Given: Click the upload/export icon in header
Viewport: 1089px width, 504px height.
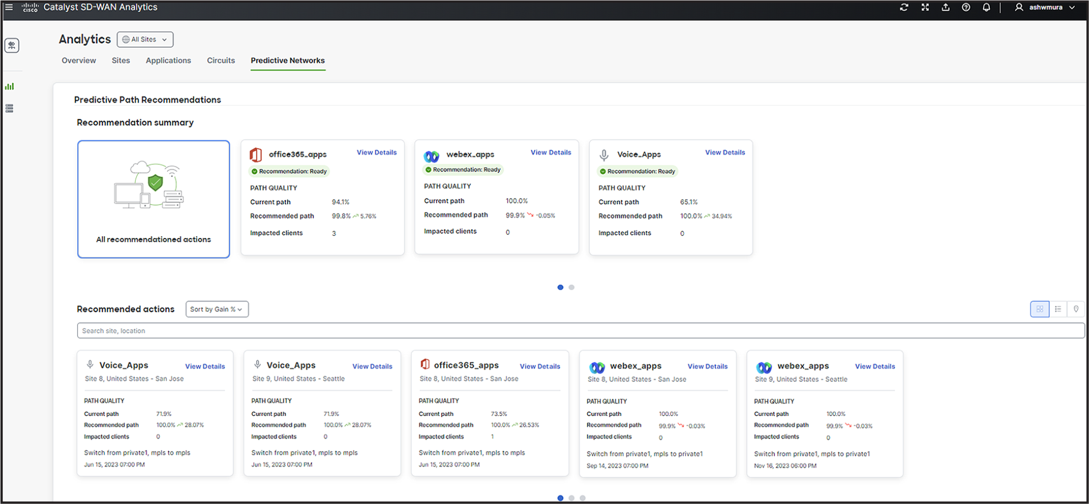Looking at the screenshot, I should [x=945, y=7].
